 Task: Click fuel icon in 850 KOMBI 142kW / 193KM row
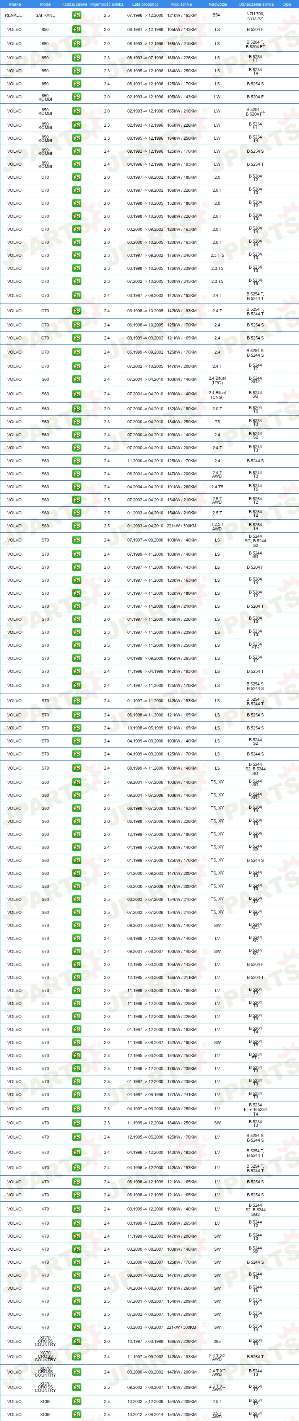tap(76, 164)
